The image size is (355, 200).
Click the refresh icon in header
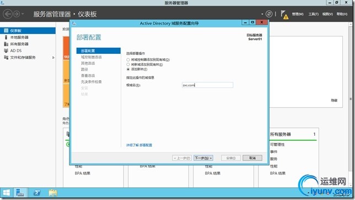click(269, 14)
